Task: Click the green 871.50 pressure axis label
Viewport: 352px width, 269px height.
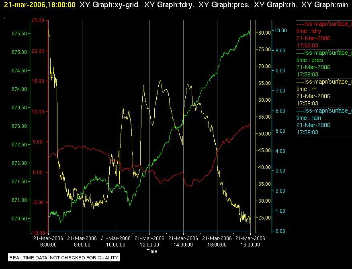Action: 19,182
